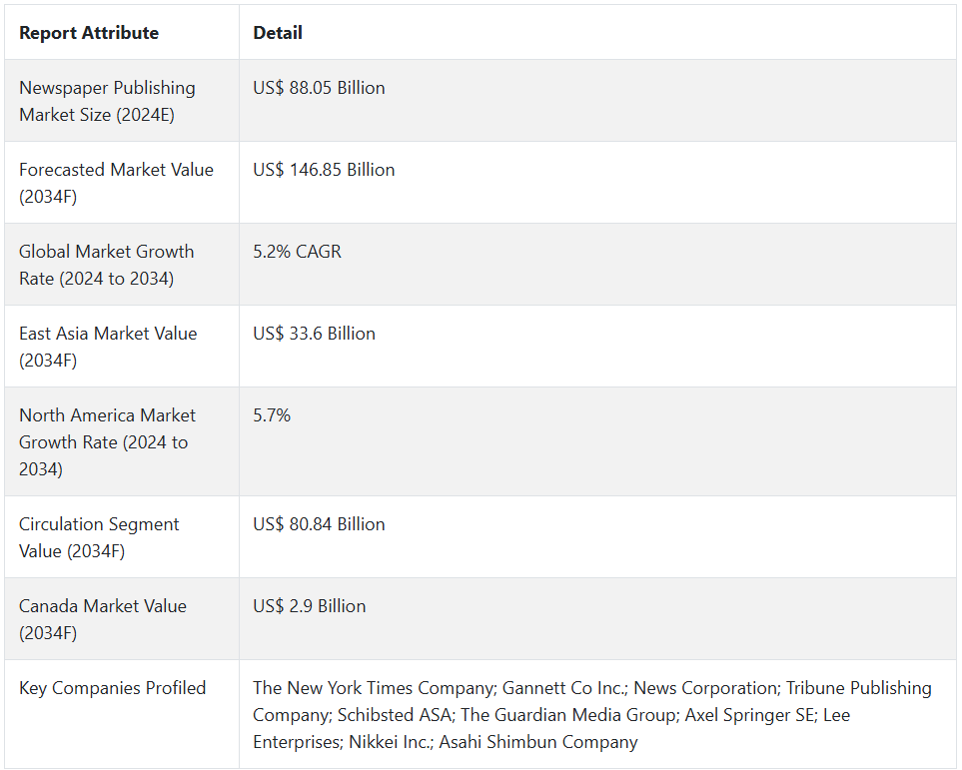Click the 'Detail' column header
Screen dimensions: 962x770
278,33
